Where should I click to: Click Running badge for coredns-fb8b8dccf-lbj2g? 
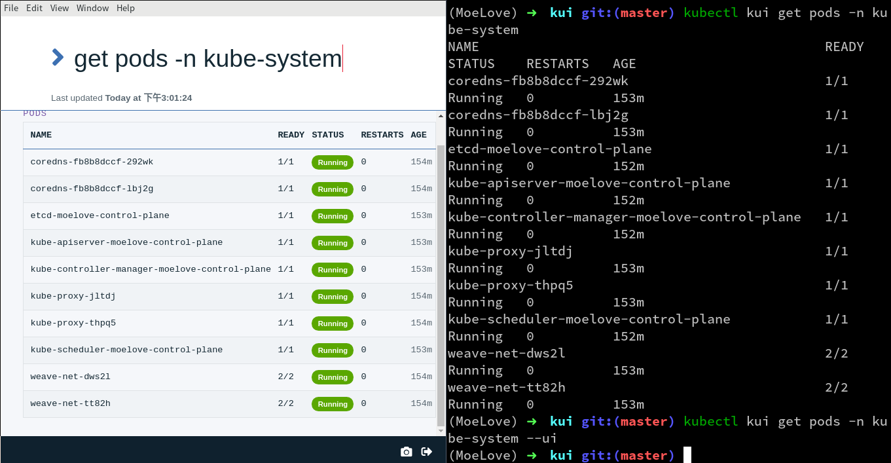(333, 189)
